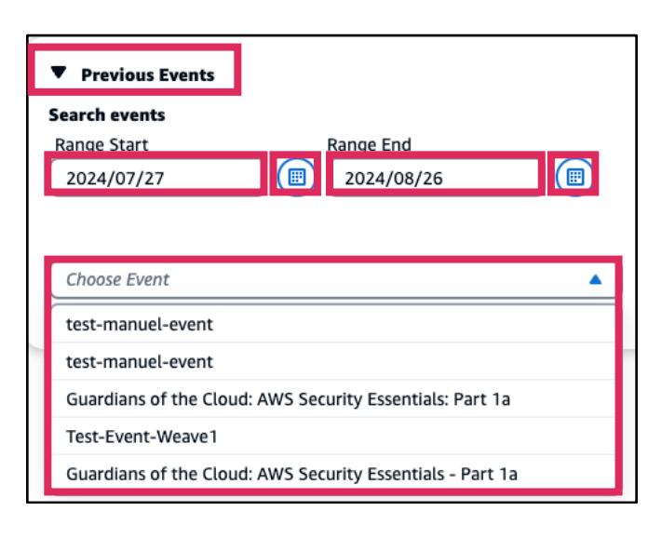This screenshot has width=662, height=538.
Task: Choose Guardians of the Cloud Essentials - Part 1a
Action: [291, 476]
